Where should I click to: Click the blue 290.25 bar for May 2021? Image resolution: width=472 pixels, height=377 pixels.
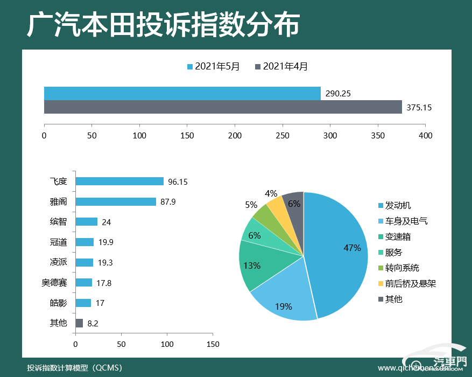coord(182,93)
